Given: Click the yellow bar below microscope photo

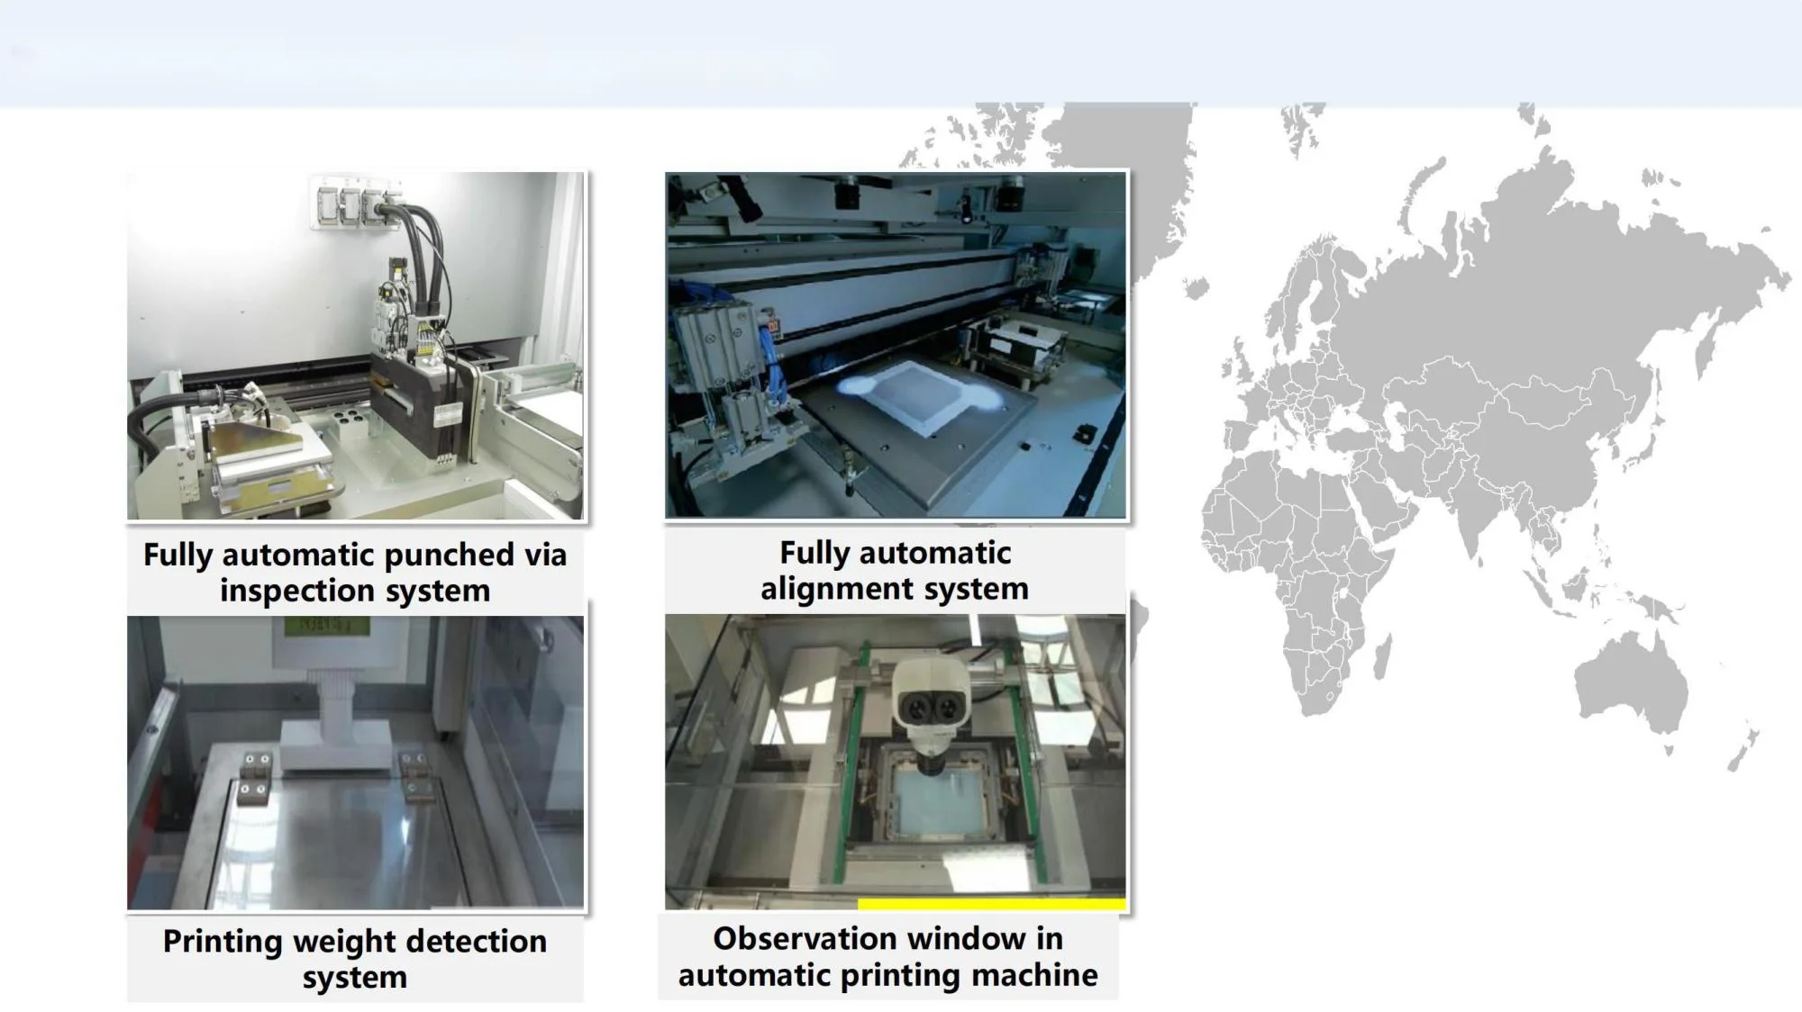Looking at the screenshot, I should pyautogui.click(x=991, y=904).
